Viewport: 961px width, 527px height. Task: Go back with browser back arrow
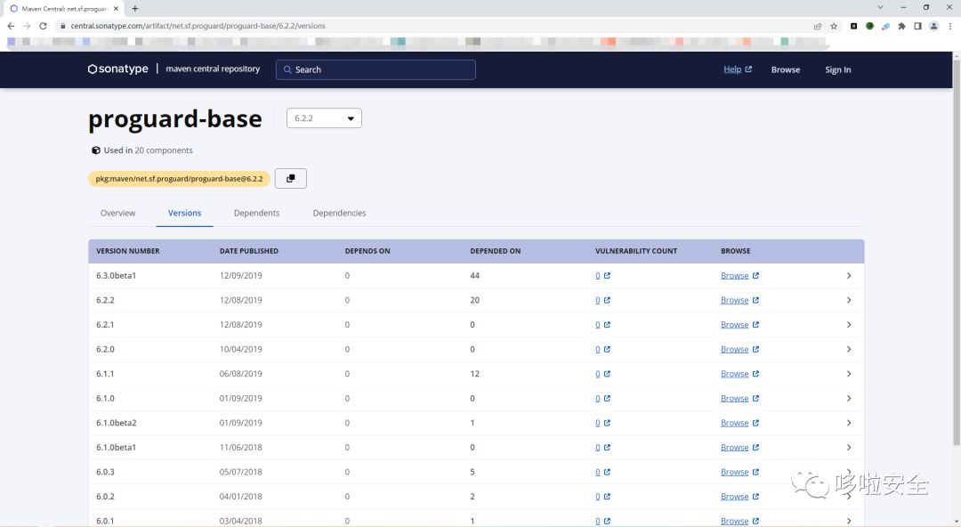coord(11,26)
